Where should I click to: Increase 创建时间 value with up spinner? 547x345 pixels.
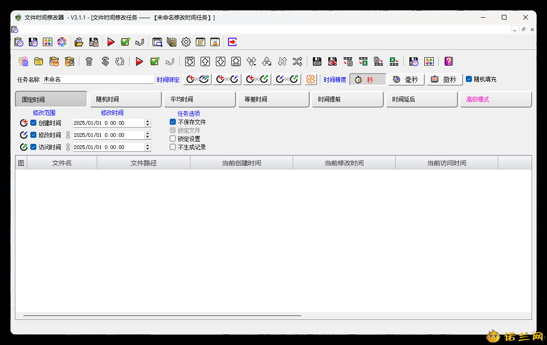(147, 121)
